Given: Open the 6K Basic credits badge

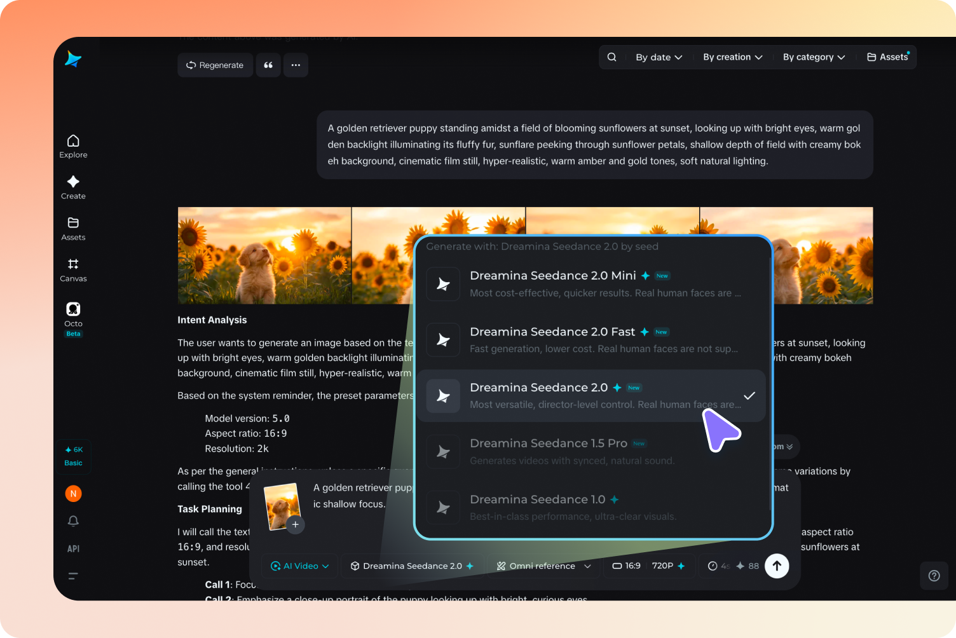Looking at the screenshot, I should 73,456.
